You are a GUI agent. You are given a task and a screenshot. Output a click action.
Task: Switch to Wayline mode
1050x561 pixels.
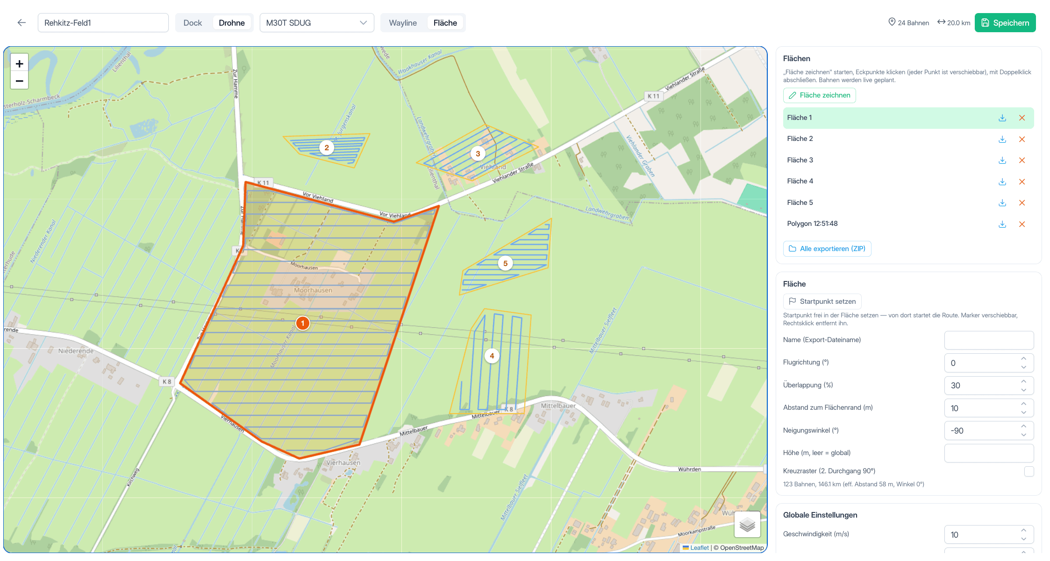click(403, 23)
